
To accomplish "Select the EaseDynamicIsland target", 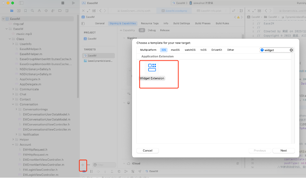I will pyautogui.click(x=98, y=61).
